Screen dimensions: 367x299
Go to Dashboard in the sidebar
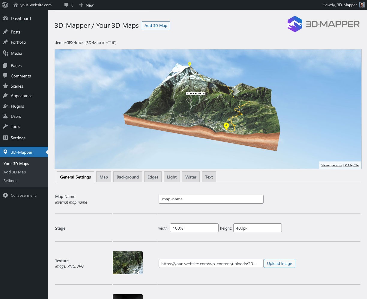pos(21,19)
